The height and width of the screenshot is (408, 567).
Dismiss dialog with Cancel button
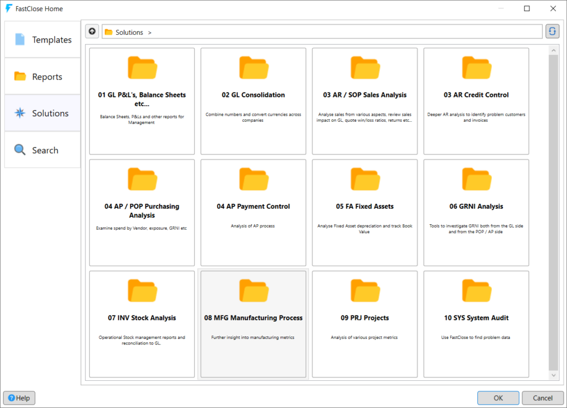(x=543, y=398)
